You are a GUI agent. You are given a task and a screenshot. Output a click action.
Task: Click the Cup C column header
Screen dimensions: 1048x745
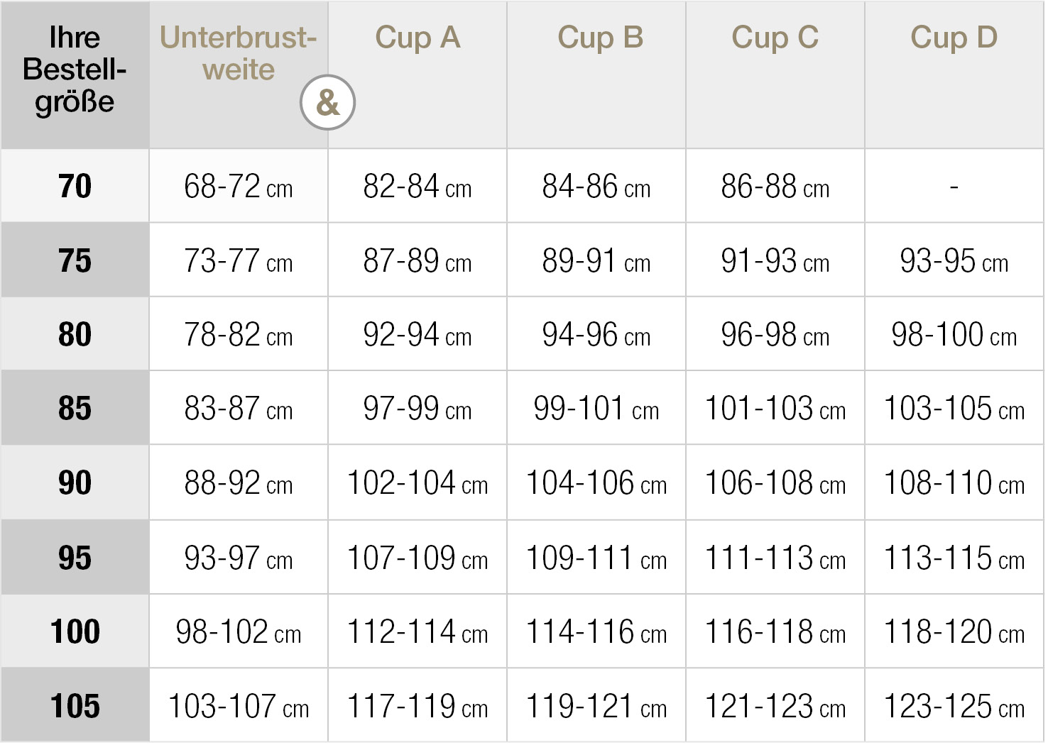[775, 38]
